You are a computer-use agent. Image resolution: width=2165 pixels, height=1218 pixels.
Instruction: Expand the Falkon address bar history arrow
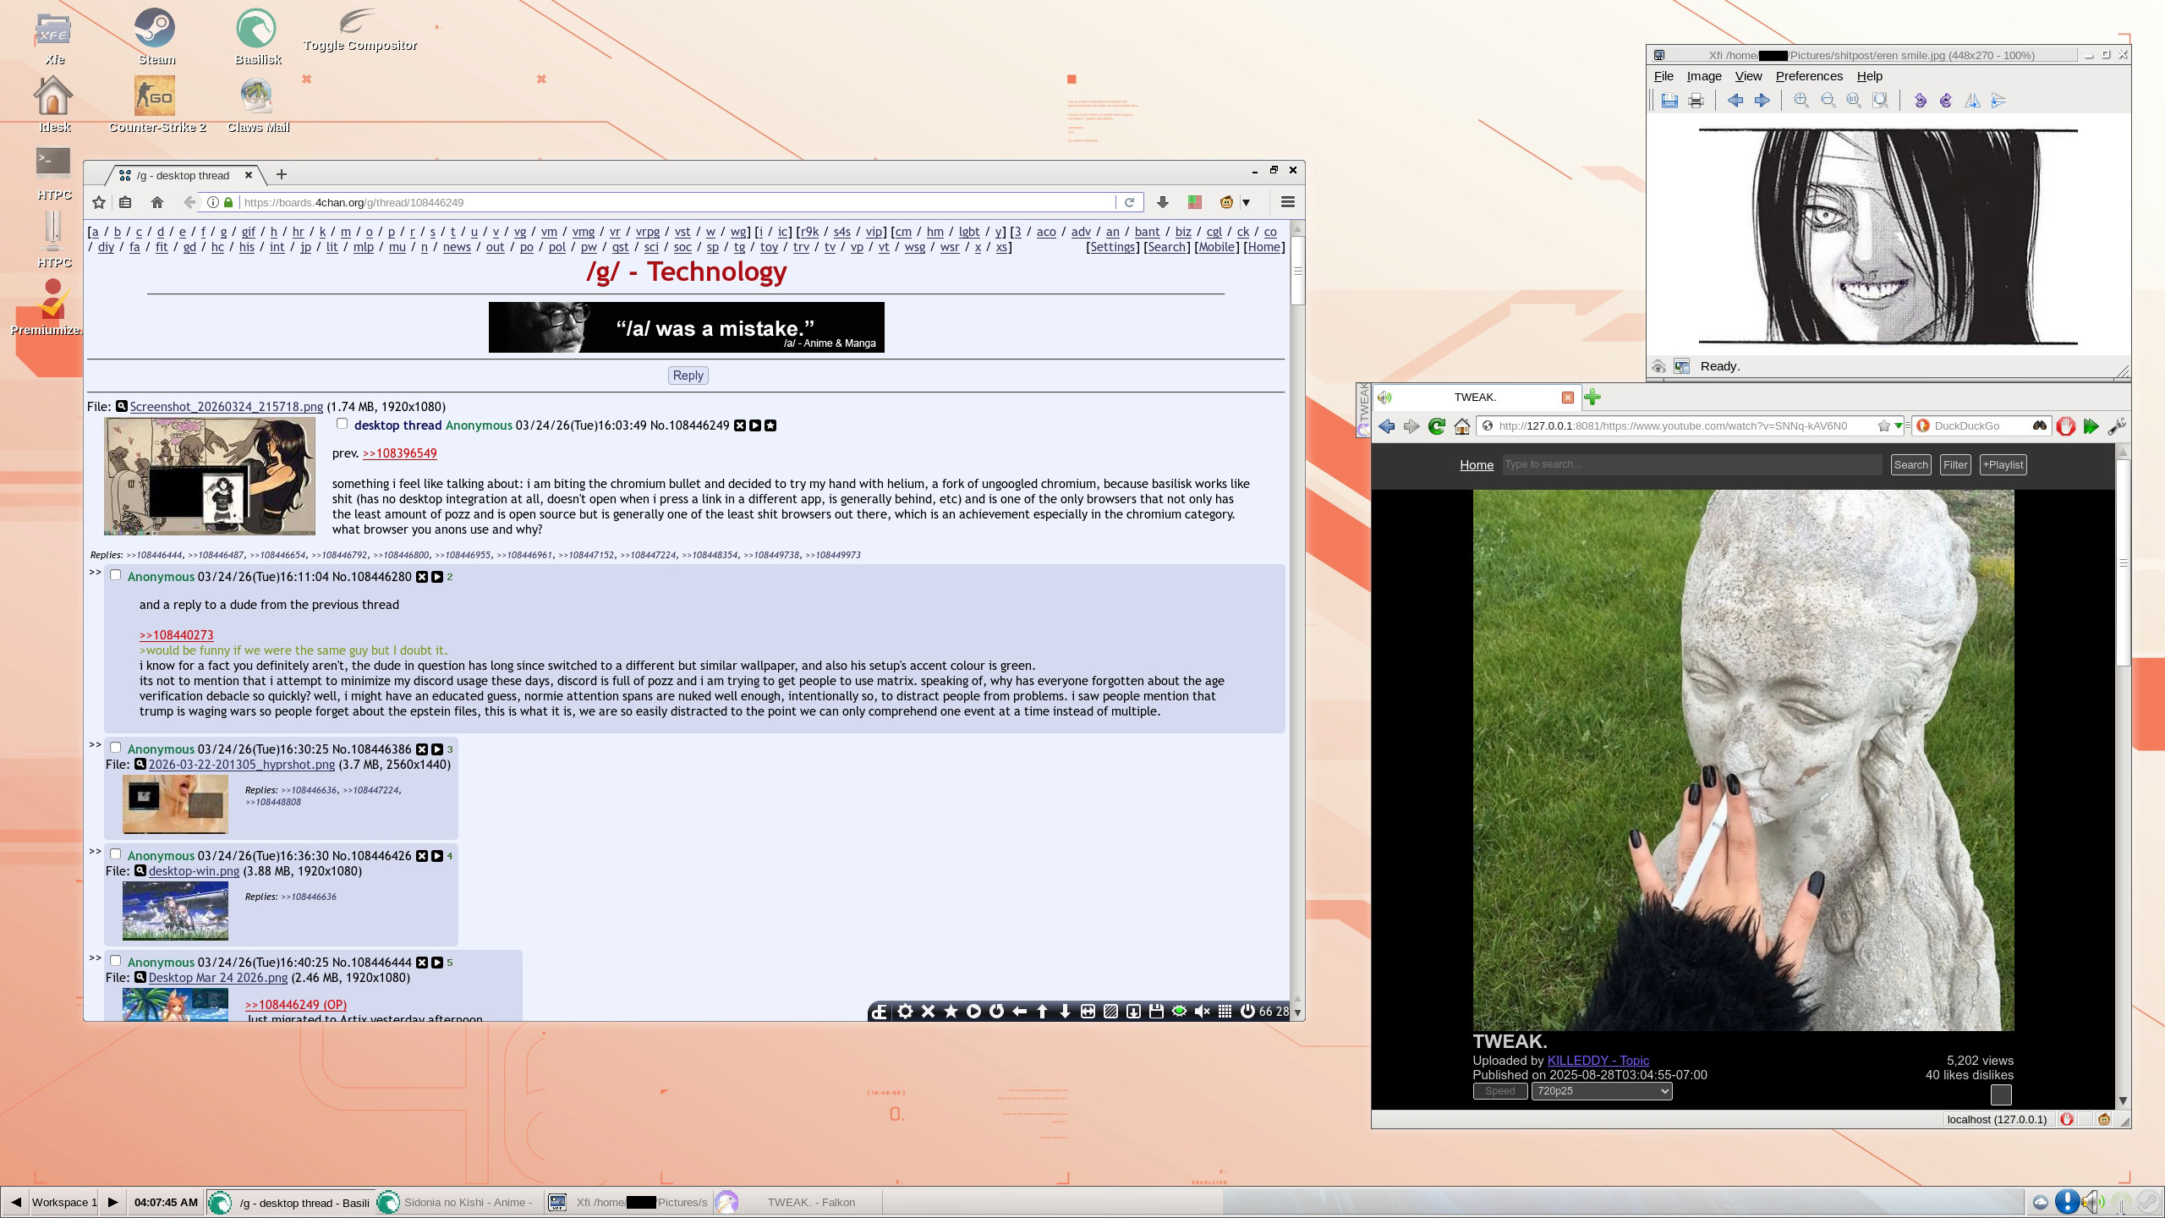[1898, 426]
